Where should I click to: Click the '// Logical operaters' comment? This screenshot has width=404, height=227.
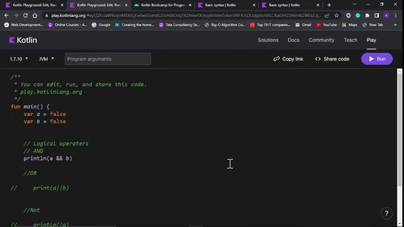point(56,144)
